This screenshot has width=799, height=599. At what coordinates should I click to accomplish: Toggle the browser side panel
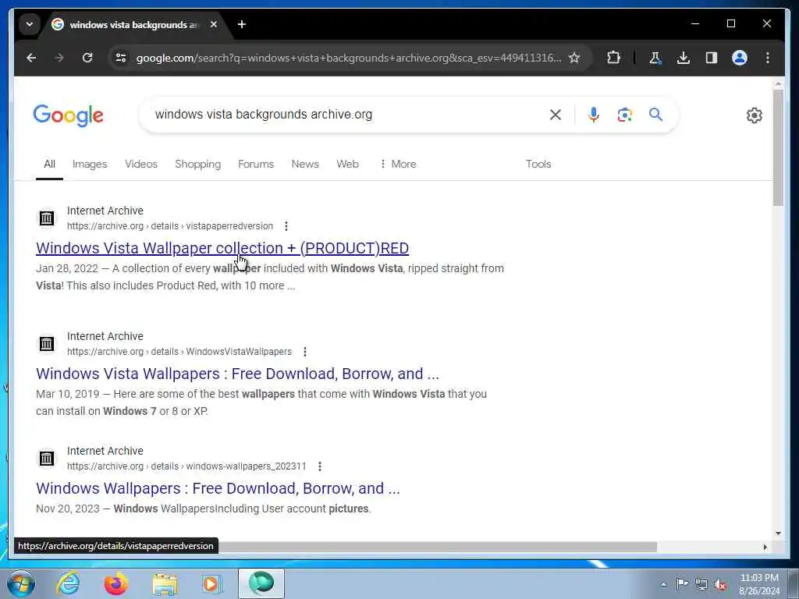tap(712, 58)
